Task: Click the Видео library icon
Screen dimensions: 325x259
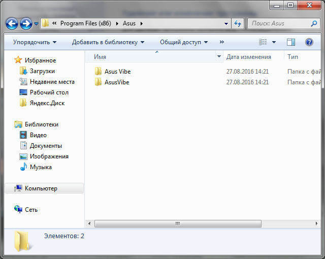Action: tap(23, 135)
